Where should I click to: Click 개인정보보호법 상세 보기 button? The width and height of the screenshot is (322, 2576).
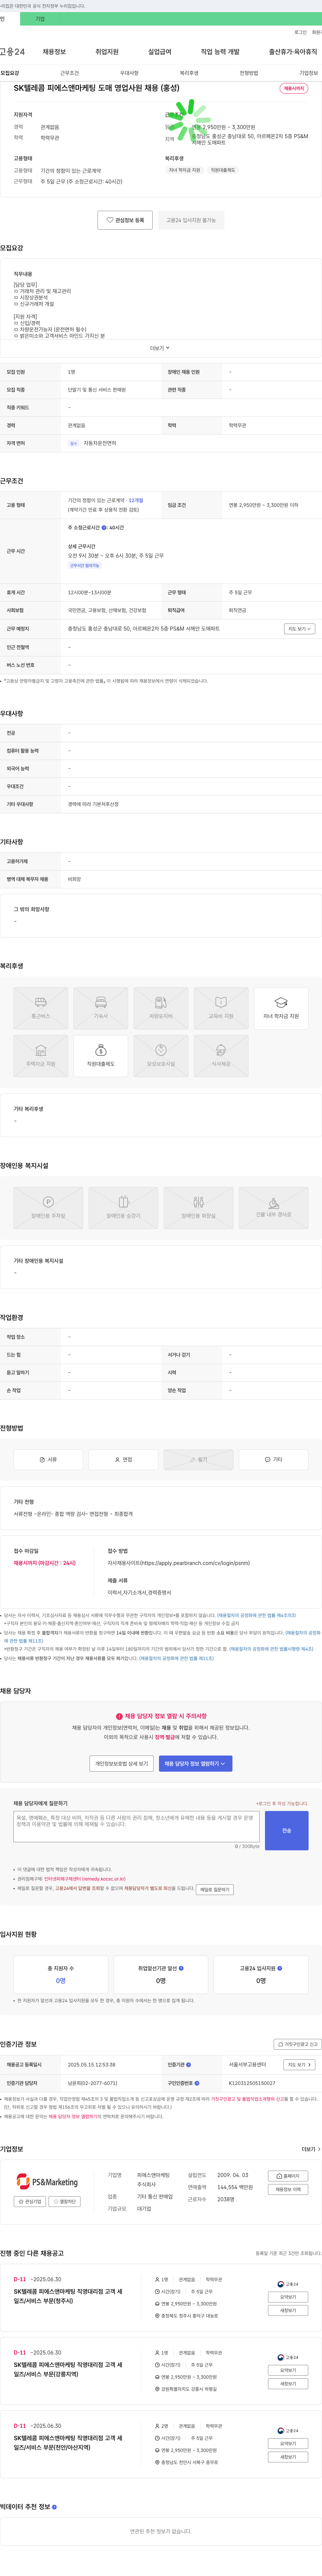point(122,1763)
